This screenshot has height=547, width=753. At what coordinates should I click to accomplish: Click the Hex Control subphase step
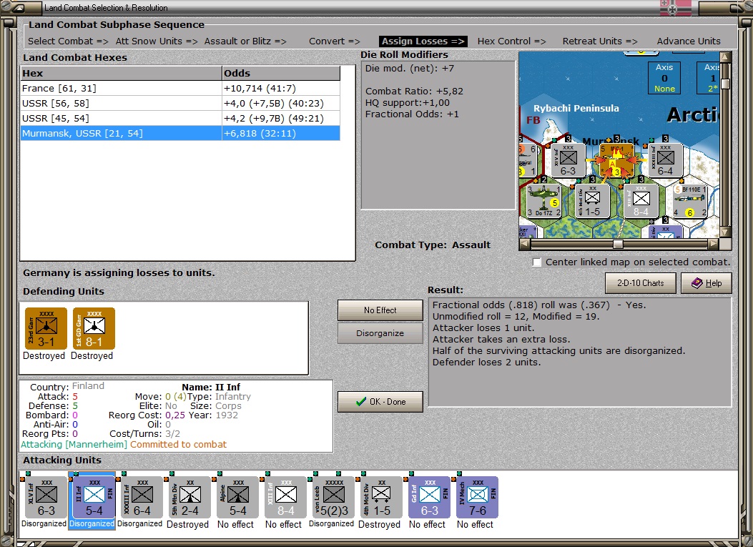click(511, 41)
